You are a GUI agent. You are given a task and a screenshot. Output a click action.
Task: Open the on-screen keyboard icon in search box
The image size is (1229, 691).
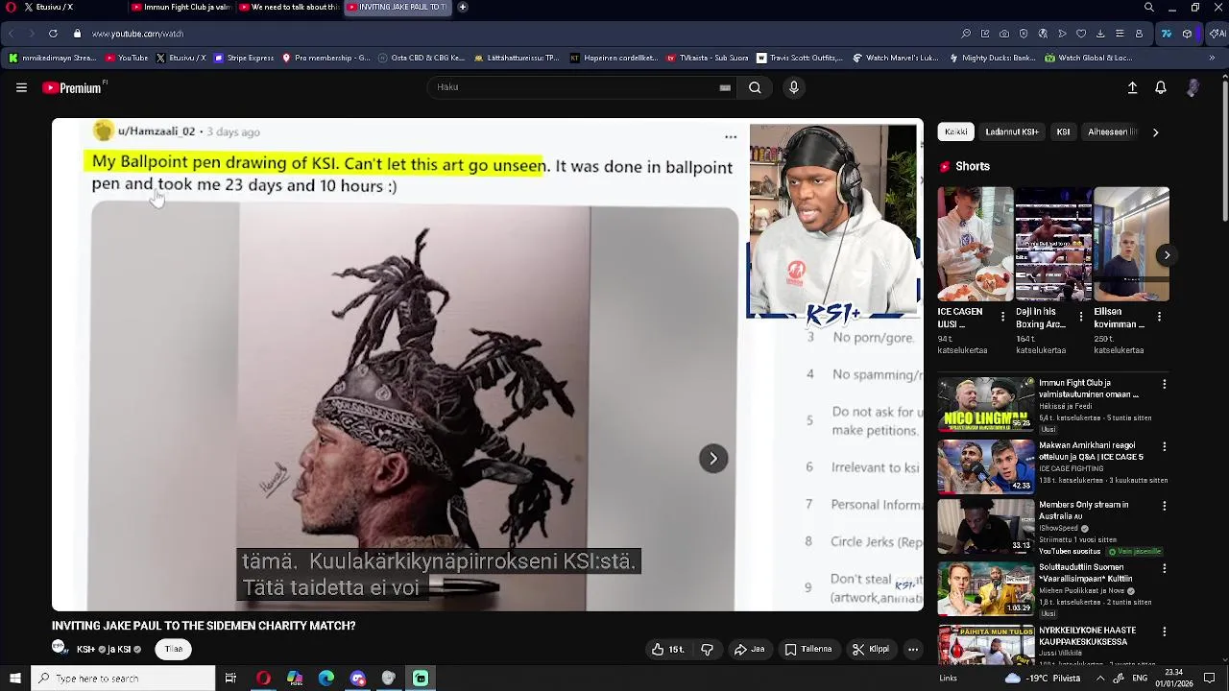725,87
